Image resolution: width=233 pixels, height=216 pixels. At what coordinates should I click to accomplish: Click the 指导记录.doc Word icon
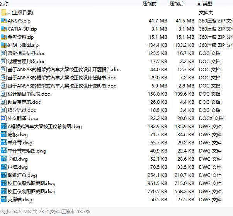[3, 110]
